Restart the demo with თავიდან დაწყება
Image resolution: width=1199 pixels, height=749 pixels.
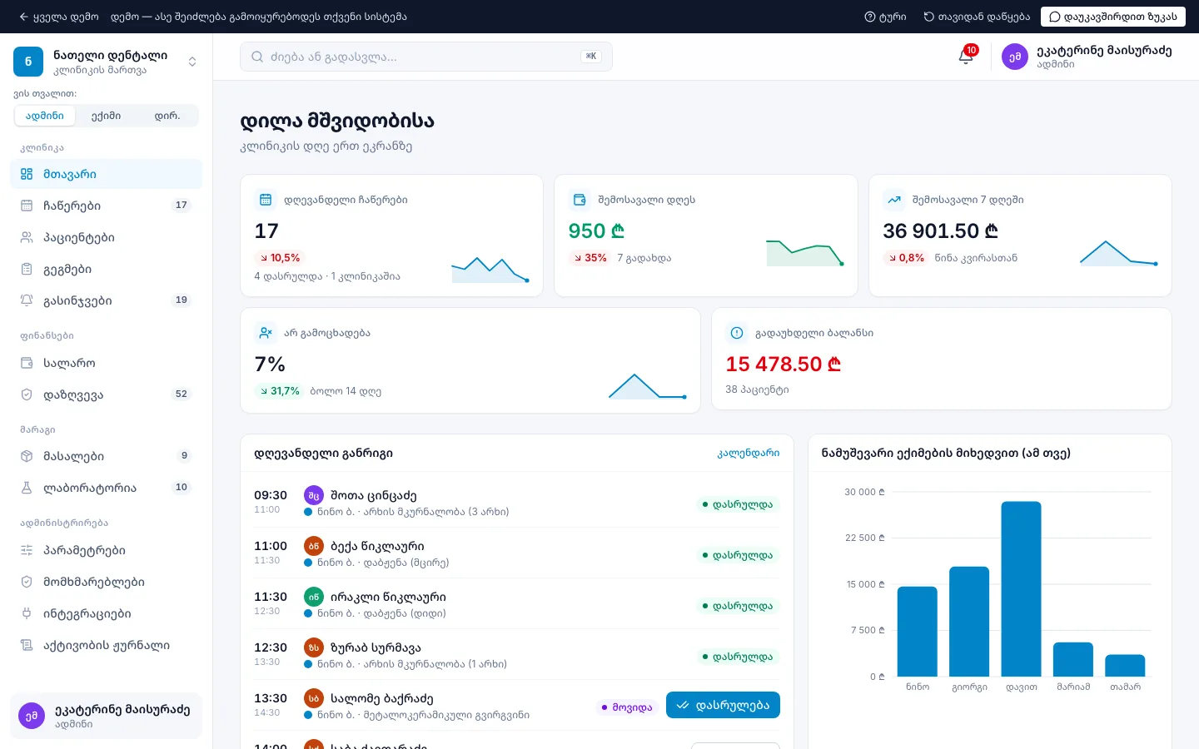(x=977, y=17)
